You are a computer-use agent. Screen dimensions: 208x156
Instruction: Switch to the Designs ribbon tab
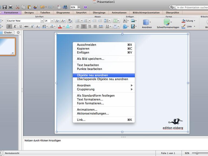click(x=29, y=13)
